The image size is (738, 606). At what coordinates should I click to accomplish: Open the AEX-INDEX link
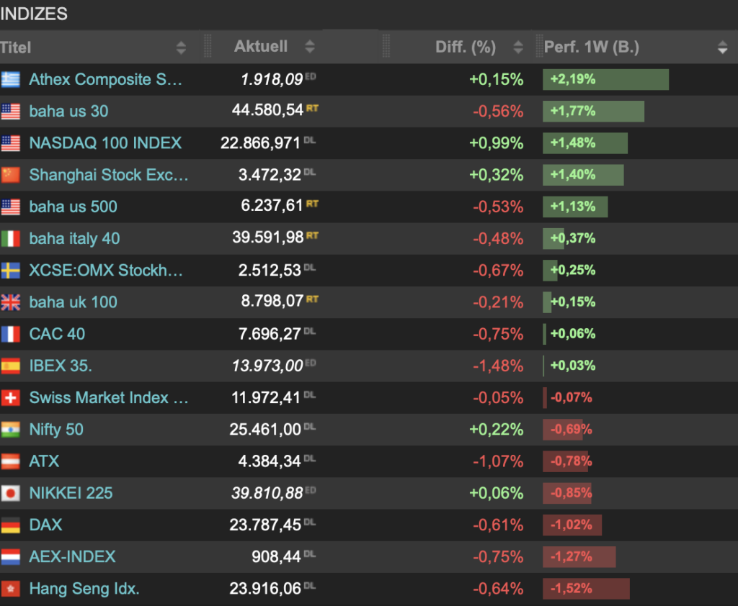point(73,556)
